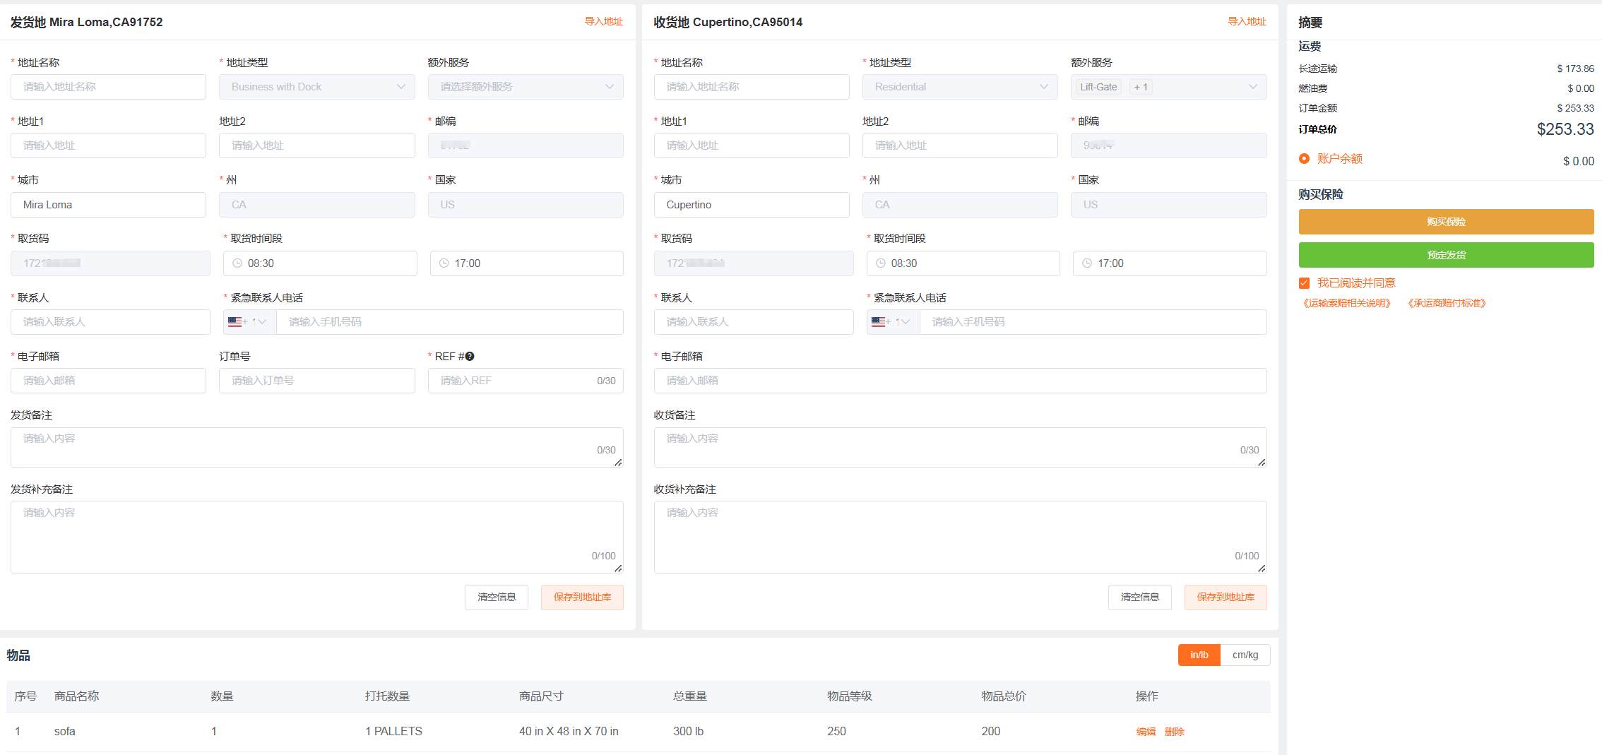Click destination 地址2 input field
This screenshot has width=1602, height=755.
960,145
